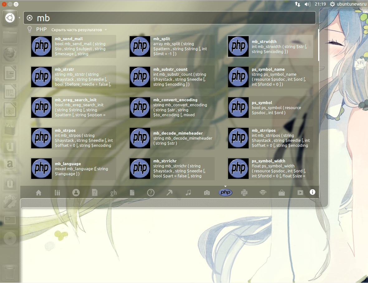Viewport: 368px width, 283px height.
Task: Open the Photos lens with camera icon
Action: [207, 193]
